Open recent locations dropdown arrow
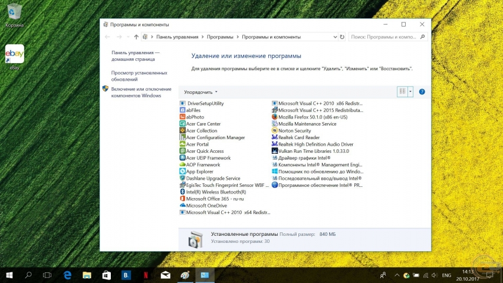Screen dimensions: 503x283 tap(128, 37)
